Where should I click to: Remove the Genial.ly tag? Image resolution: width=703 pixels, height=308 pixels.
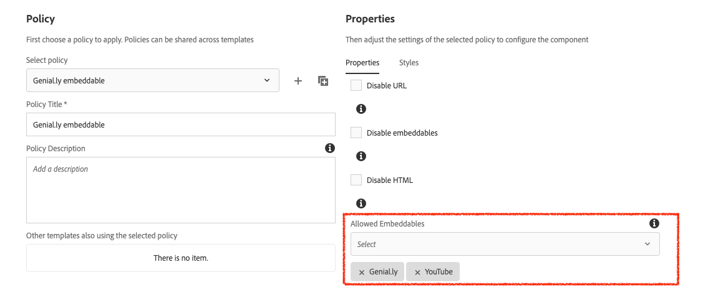pyautogui.click(x=362, y=272)
